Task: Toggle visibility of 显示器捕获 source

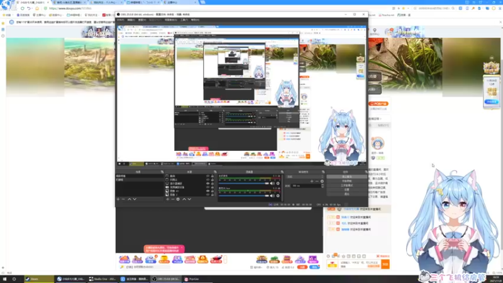Action: click(x=207, y=184)
